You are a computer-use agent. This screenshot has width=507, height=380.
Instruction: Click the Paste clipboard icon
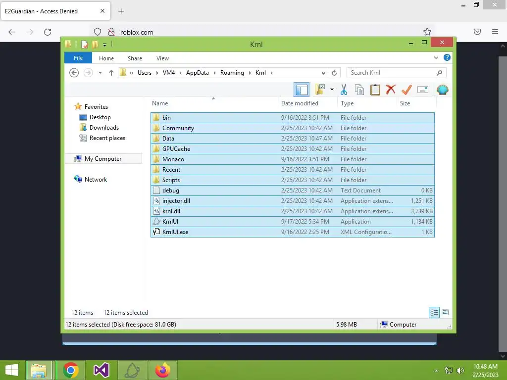click(x=375, y=90)
